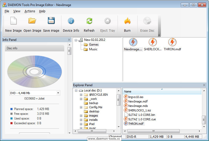Click the Save image floppy icon
This screenshot has height=141, width=209.
pos(51,20)
